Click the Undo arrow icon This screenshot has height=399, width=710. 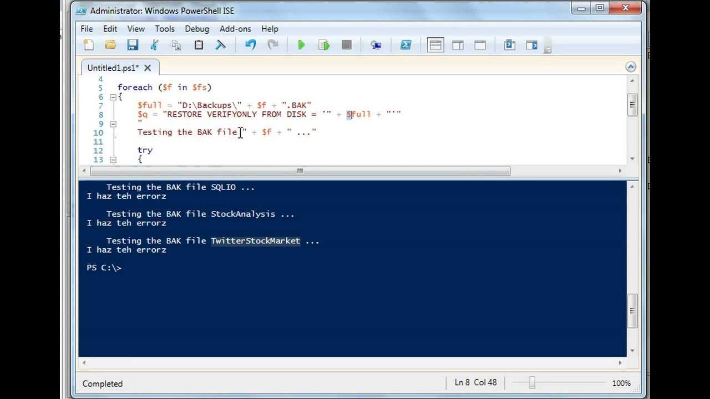[x=251, y=45]
